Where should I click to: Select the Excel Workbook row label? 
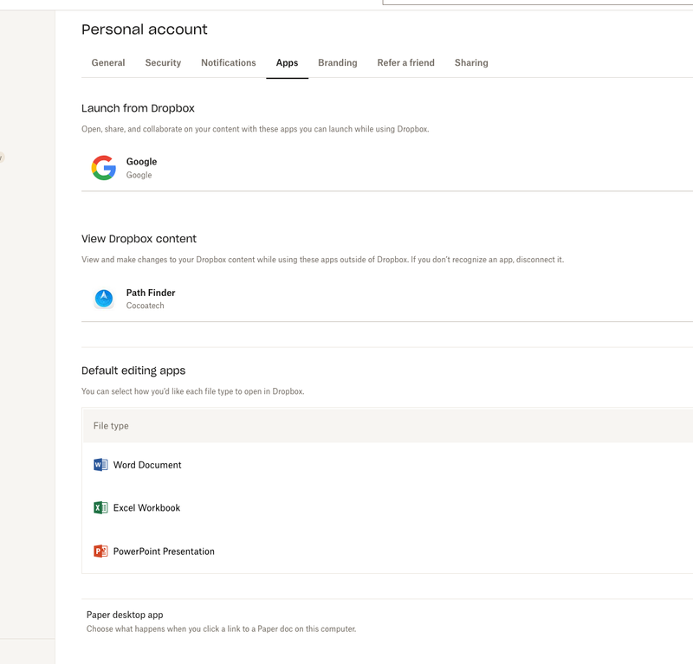tap(146, 508)
